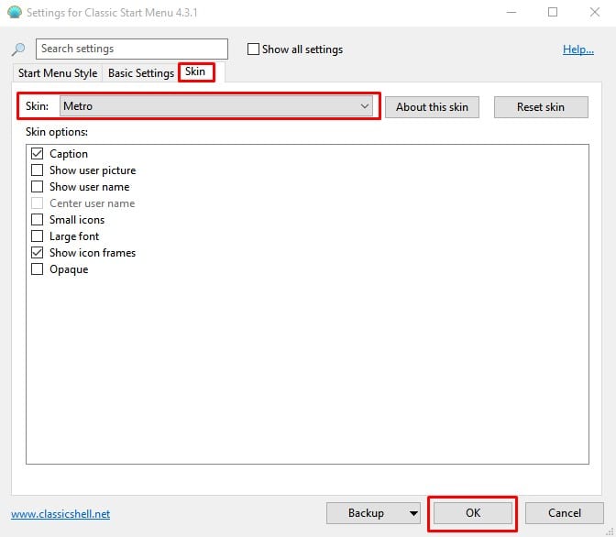Enable the Small icons option
The image size is (616, 537).
pyautogui.click(x=37, y=220)
